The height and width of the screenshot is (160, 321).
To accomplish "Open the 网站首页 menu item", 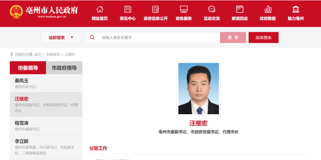I will click(100, 18).
